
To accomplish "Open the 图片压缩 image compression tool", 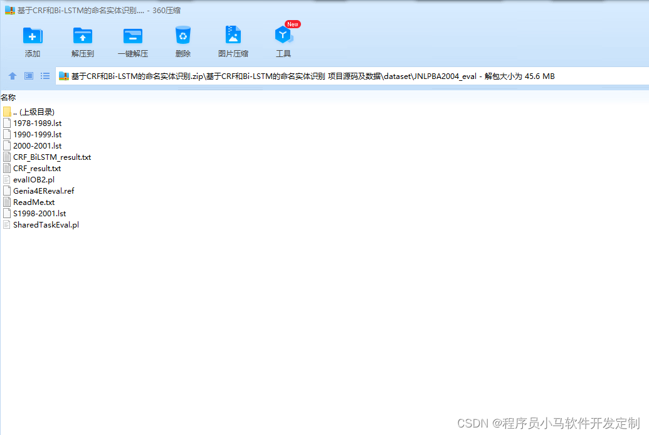I will pyautogui.click(x=233, y=39).
